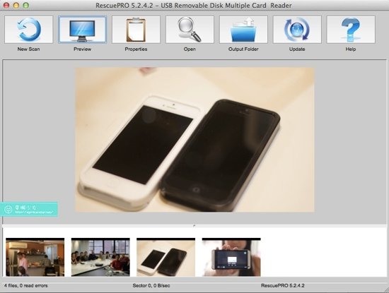Click the Update text label

coord(297,49)
